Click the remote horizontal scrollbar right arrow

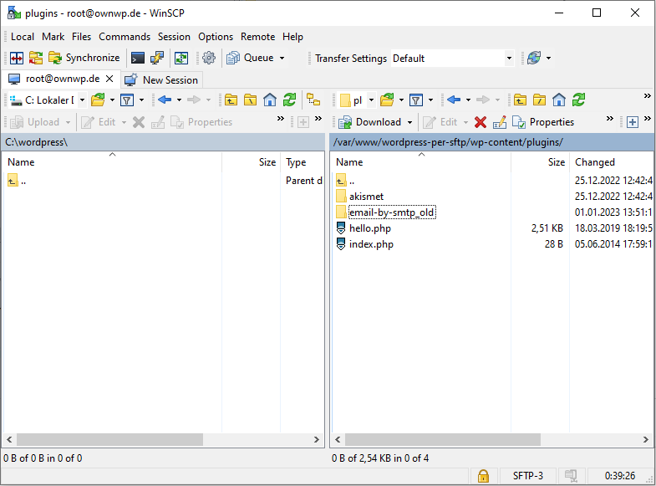(x=645, y=439)
